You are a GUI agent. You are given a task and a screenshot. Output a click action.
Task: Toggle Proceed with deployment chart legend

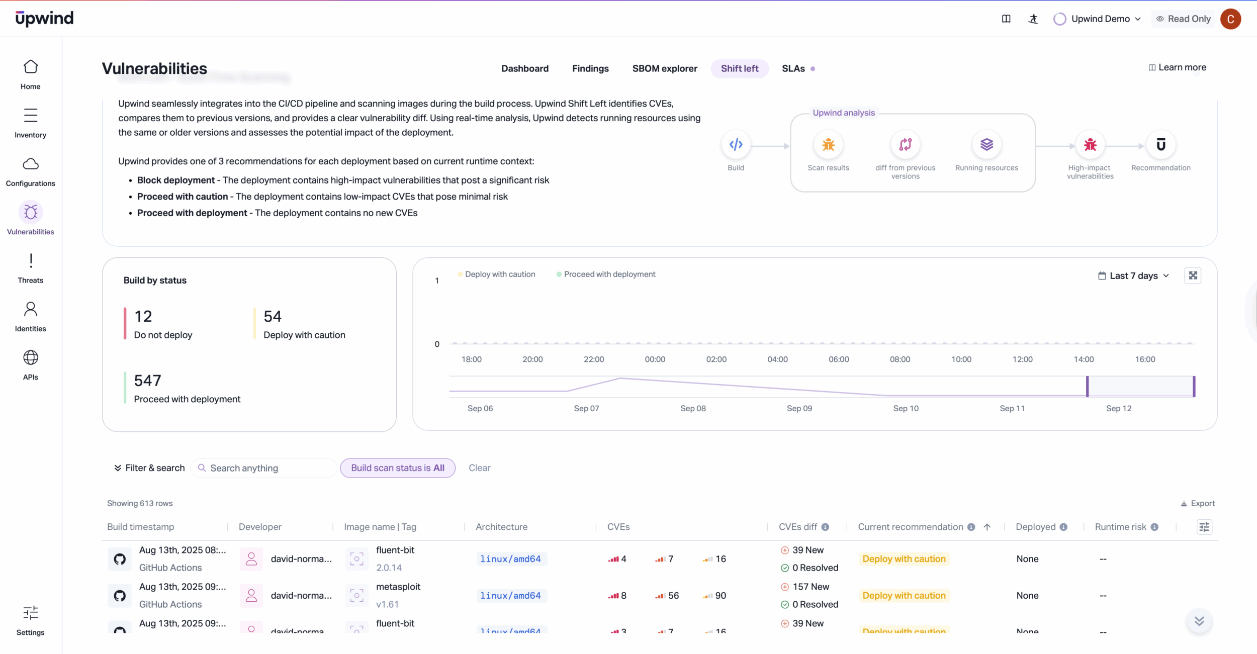click(x=606, y=274)
